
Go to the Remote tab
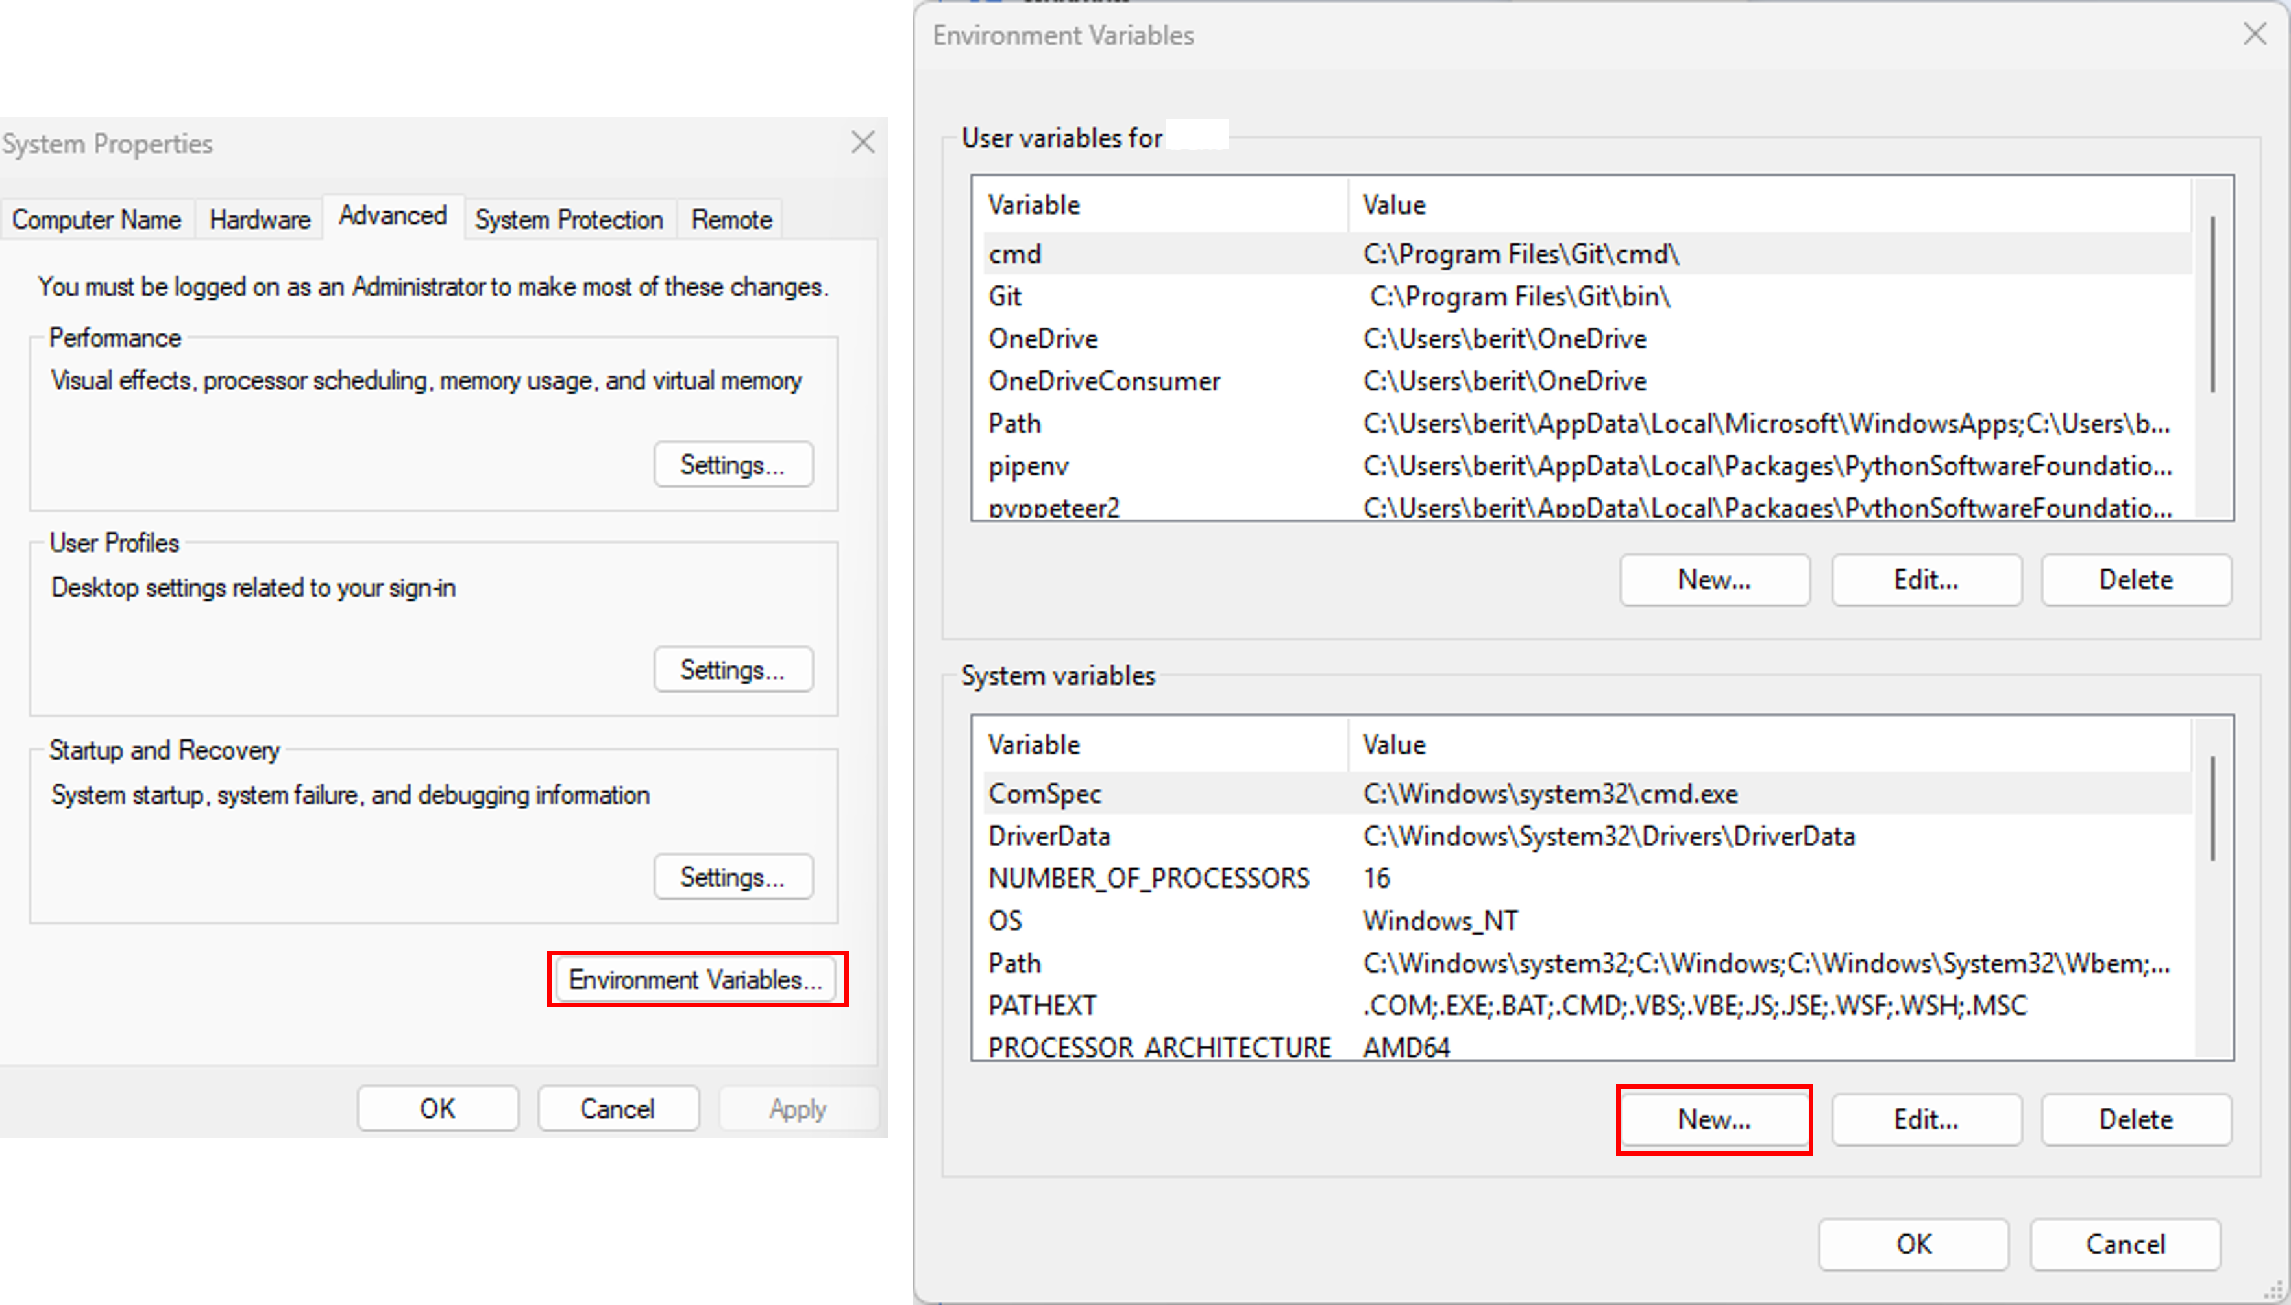coord(731,220)
